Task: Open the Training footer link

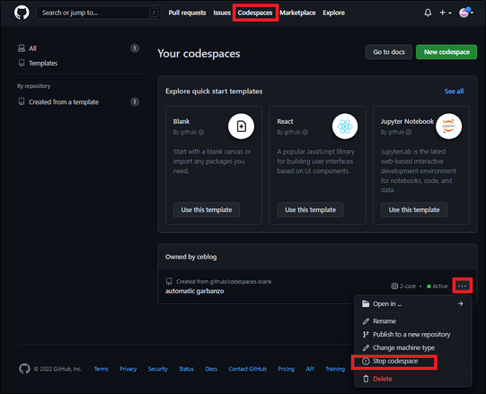Action: (335, 369)
